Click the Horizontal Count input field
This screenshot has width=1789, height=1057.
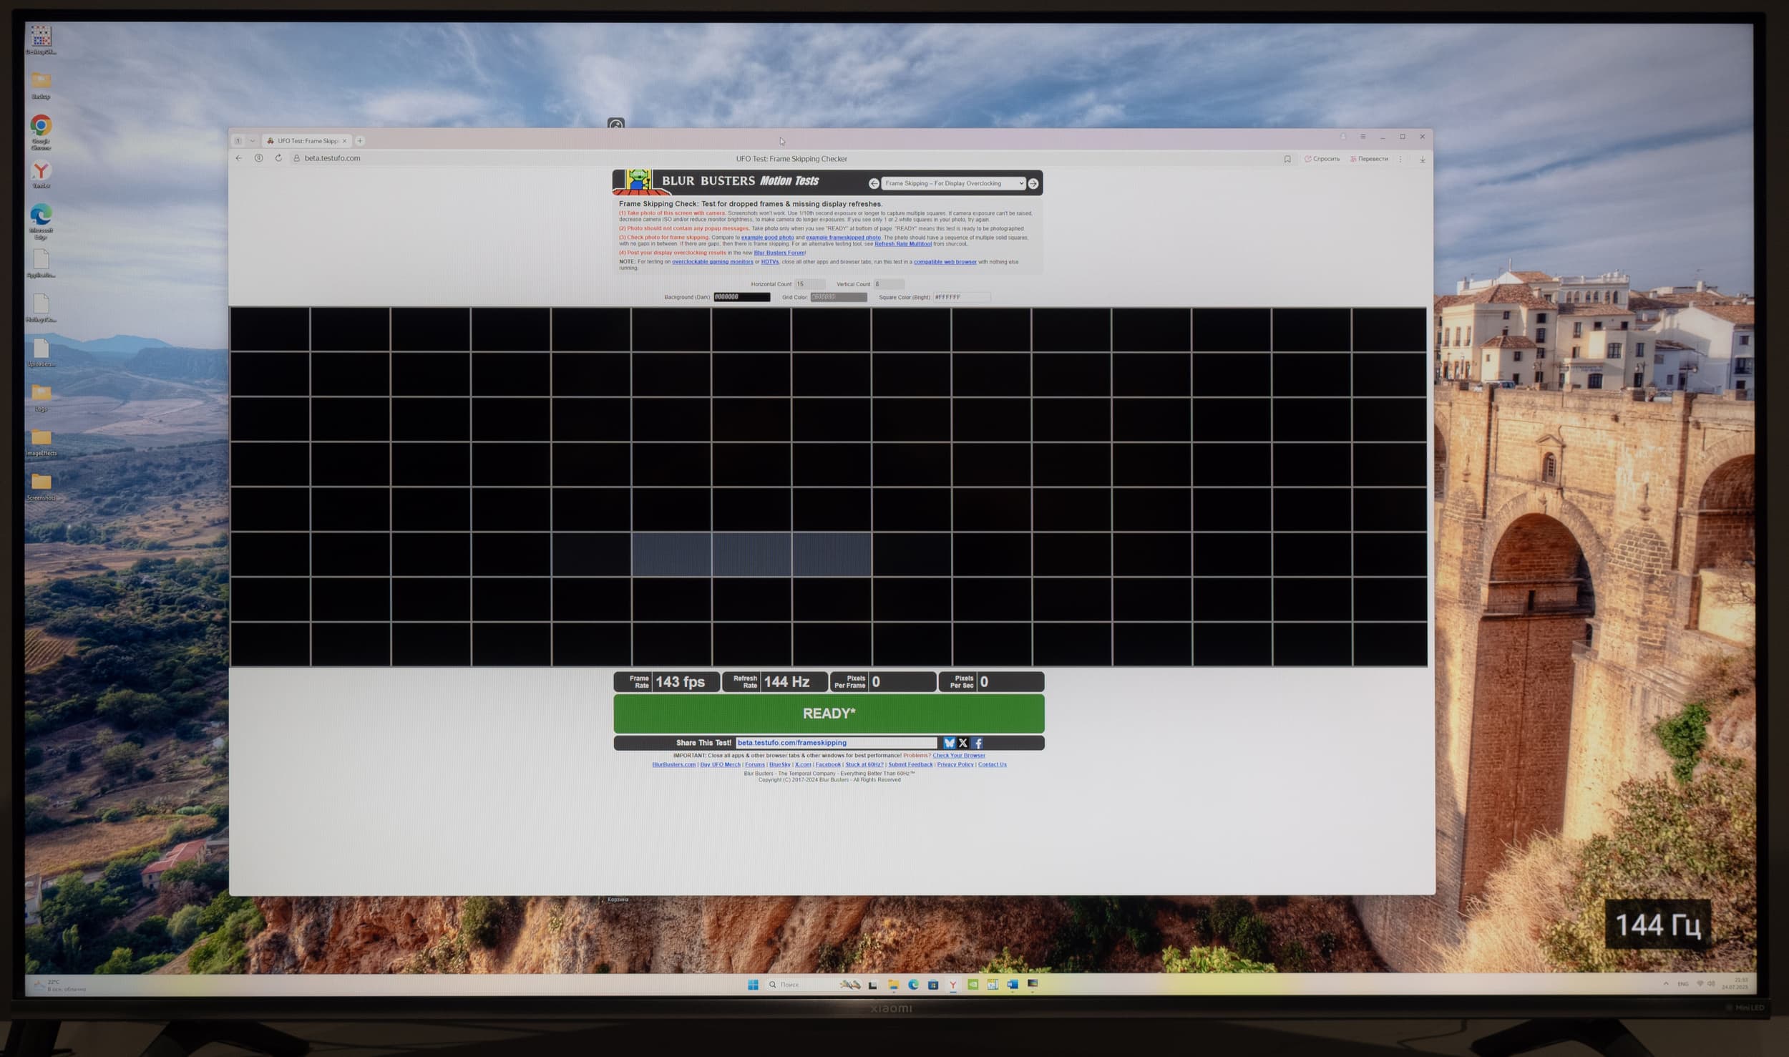coord(809,284)
